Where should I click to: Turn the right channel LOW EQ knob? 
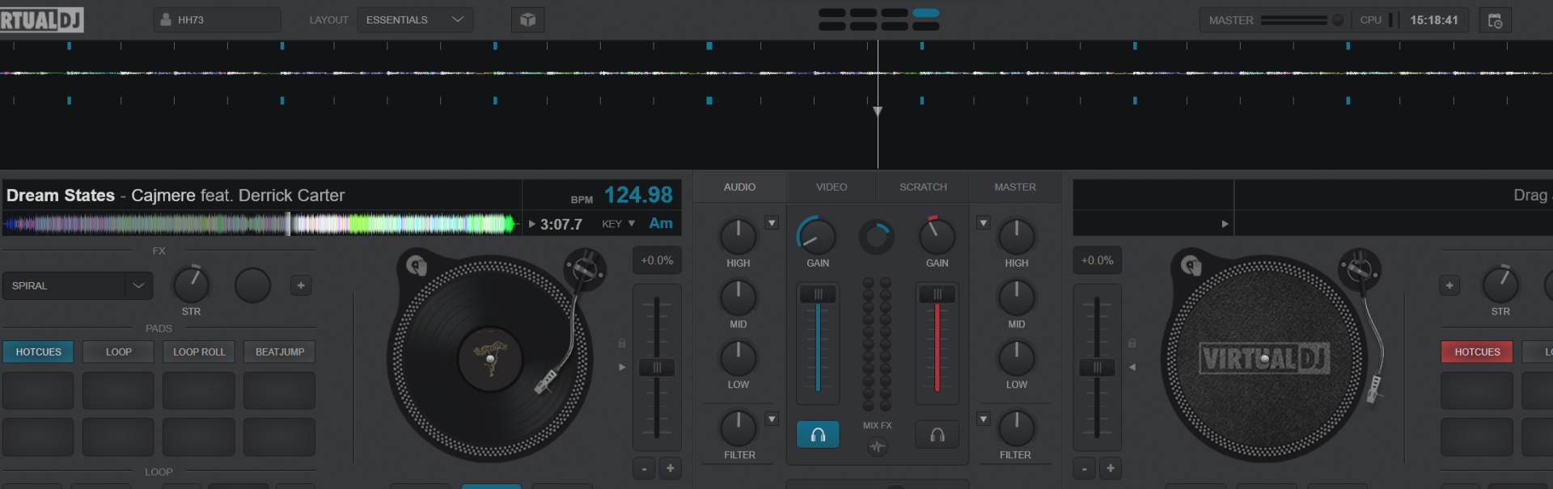point(1017,358)
